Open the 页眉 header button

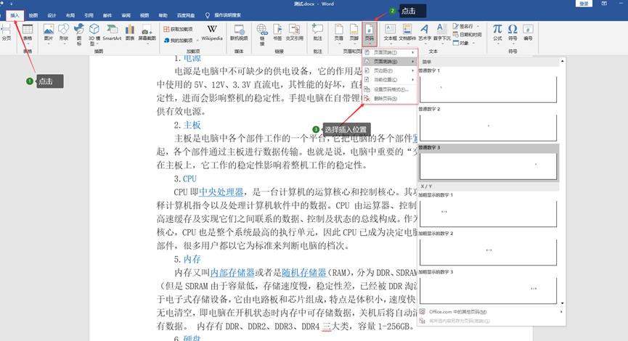[x=339, y=33]
